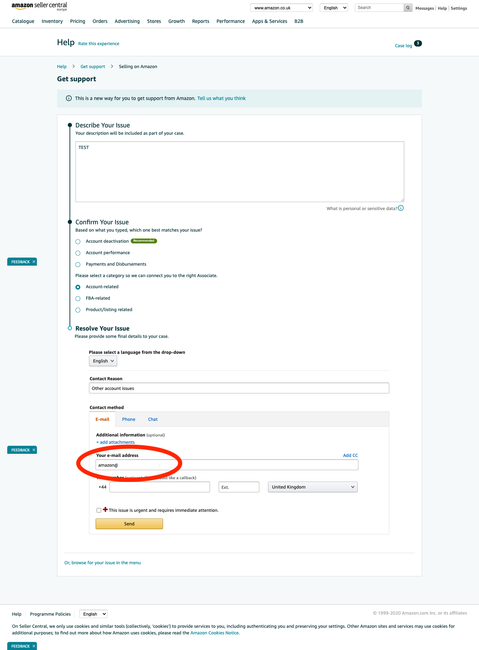Expand the United Kingdom country dropdown

(312, 487)
